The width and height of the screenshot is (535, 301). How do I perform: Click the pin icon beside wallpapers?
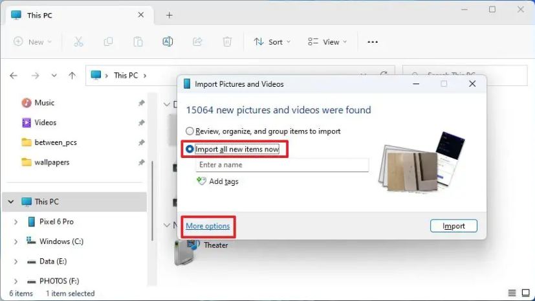pyautogui.click(x=141, y=162)
